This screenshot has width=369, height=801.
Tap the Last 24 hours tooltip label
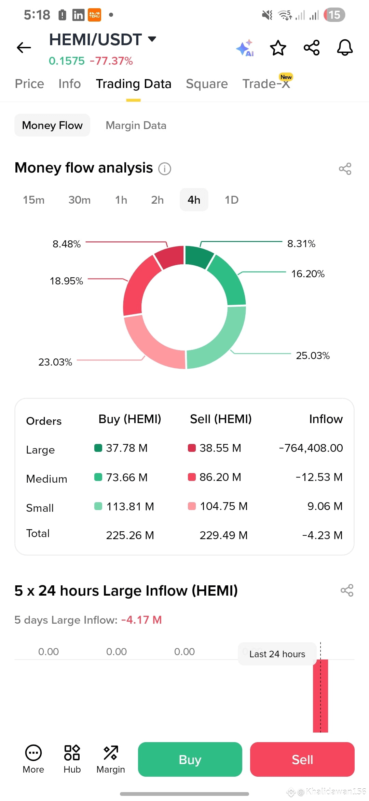277,654
